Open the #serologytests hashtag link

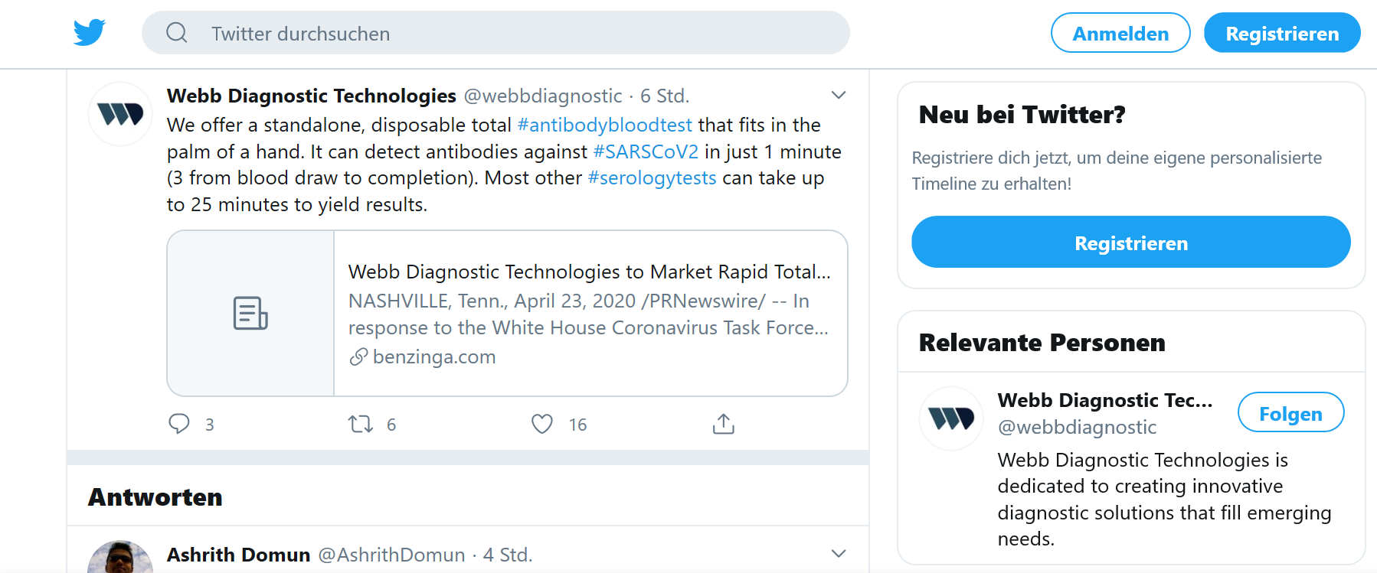pos(652,178)
